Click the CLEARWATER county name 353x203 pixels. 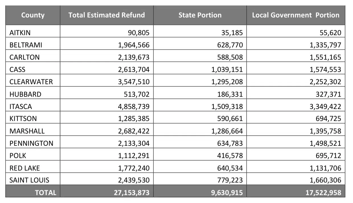pos(31,82)
